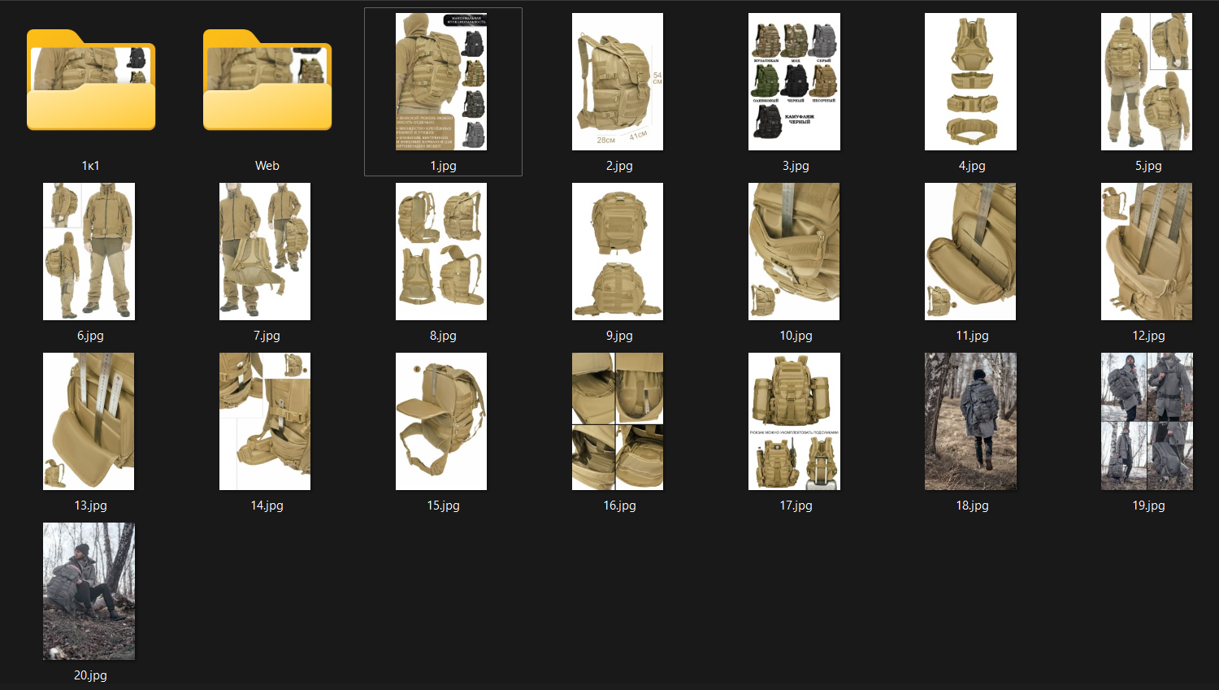Image resolution: width=1219 pixels, height=690 pixels.
Task: Select the 9.jpg thumbnail
Action: coord(618,251)
